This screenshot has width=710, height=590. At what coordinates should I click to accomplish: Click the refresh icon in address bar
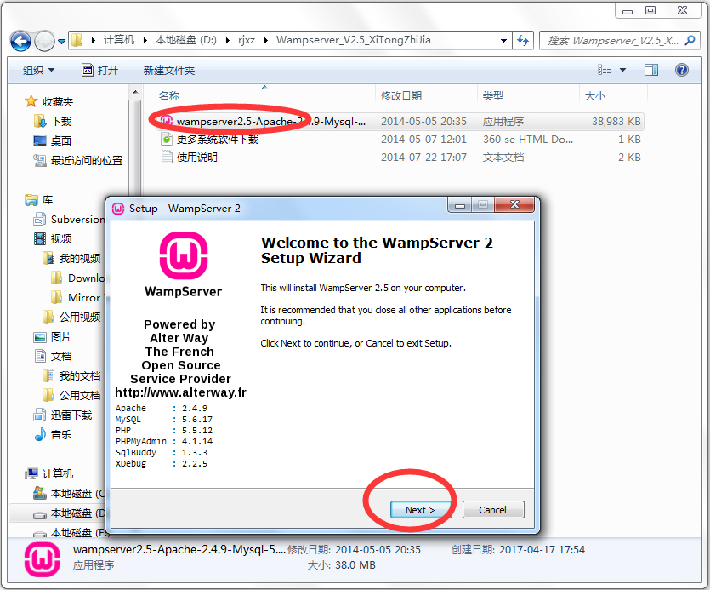pos(523,40)
